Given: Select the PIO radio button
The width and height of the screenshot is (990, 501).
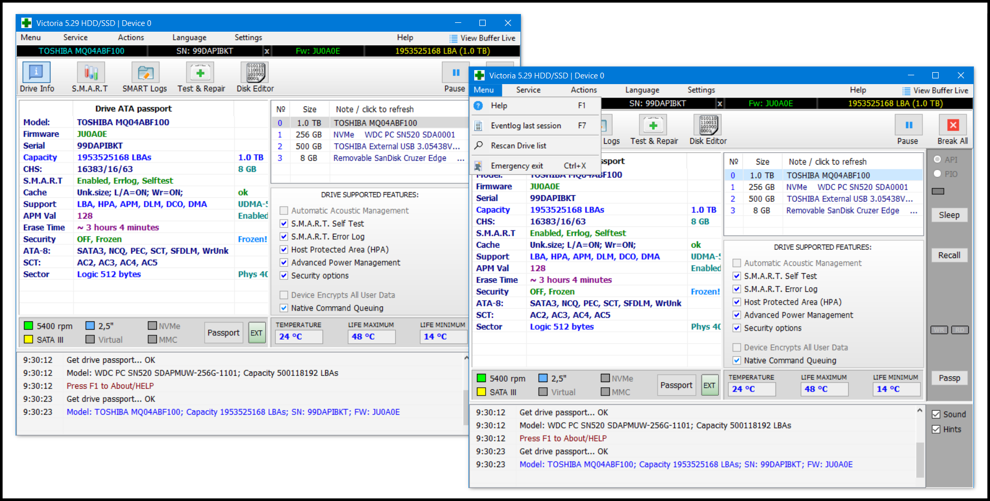Looking at the screenshot, I should (938, 173).
